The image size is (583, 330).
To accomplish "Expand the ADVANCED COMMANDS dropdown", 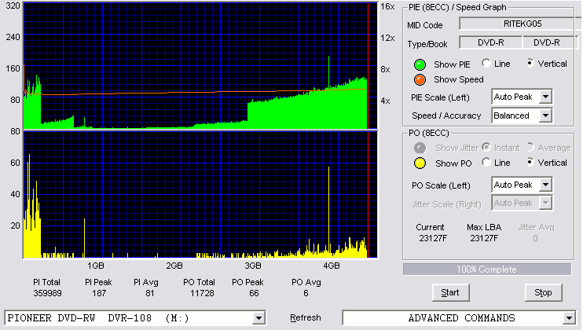I will tap(569, 318).
